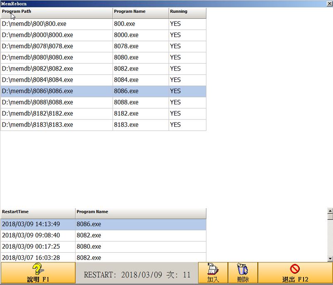Image resolution: width=333 pixels, height=285 pixels.
Task: Click 8086.exe in the restart log
Action: (141, 224)
